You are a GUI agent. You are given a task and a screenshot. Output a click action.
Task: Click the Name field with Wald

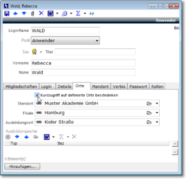click(83, 72)
